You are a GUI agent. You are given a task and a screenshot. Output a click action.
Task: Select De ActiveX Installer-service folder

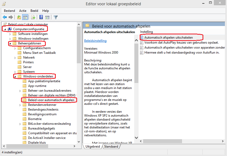pyautogui.click(x=47, y=138)
